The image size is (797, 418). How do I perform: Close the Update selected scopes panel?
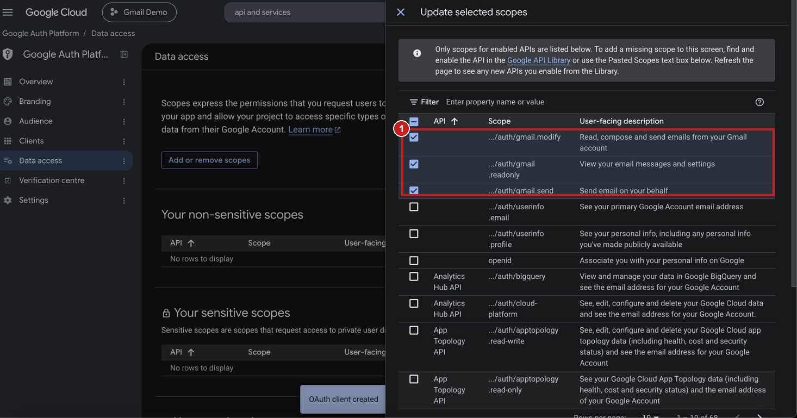point(401,12)
